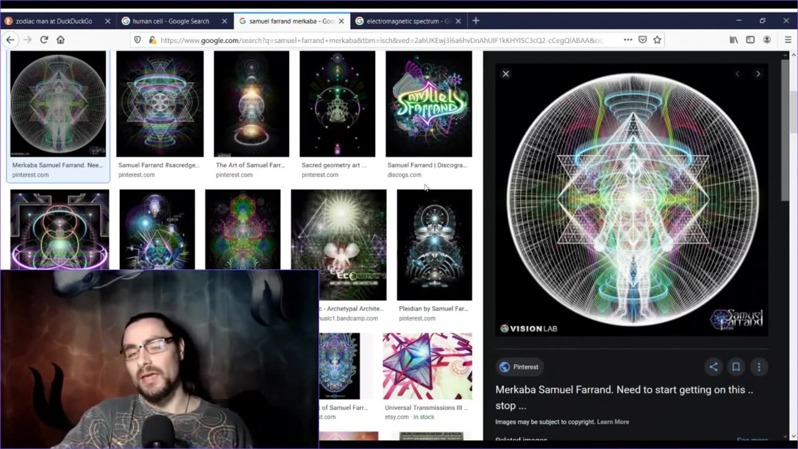Click the URL address bar
The height and width of the screenshot is (449, 798).
(x=382, y=40)
